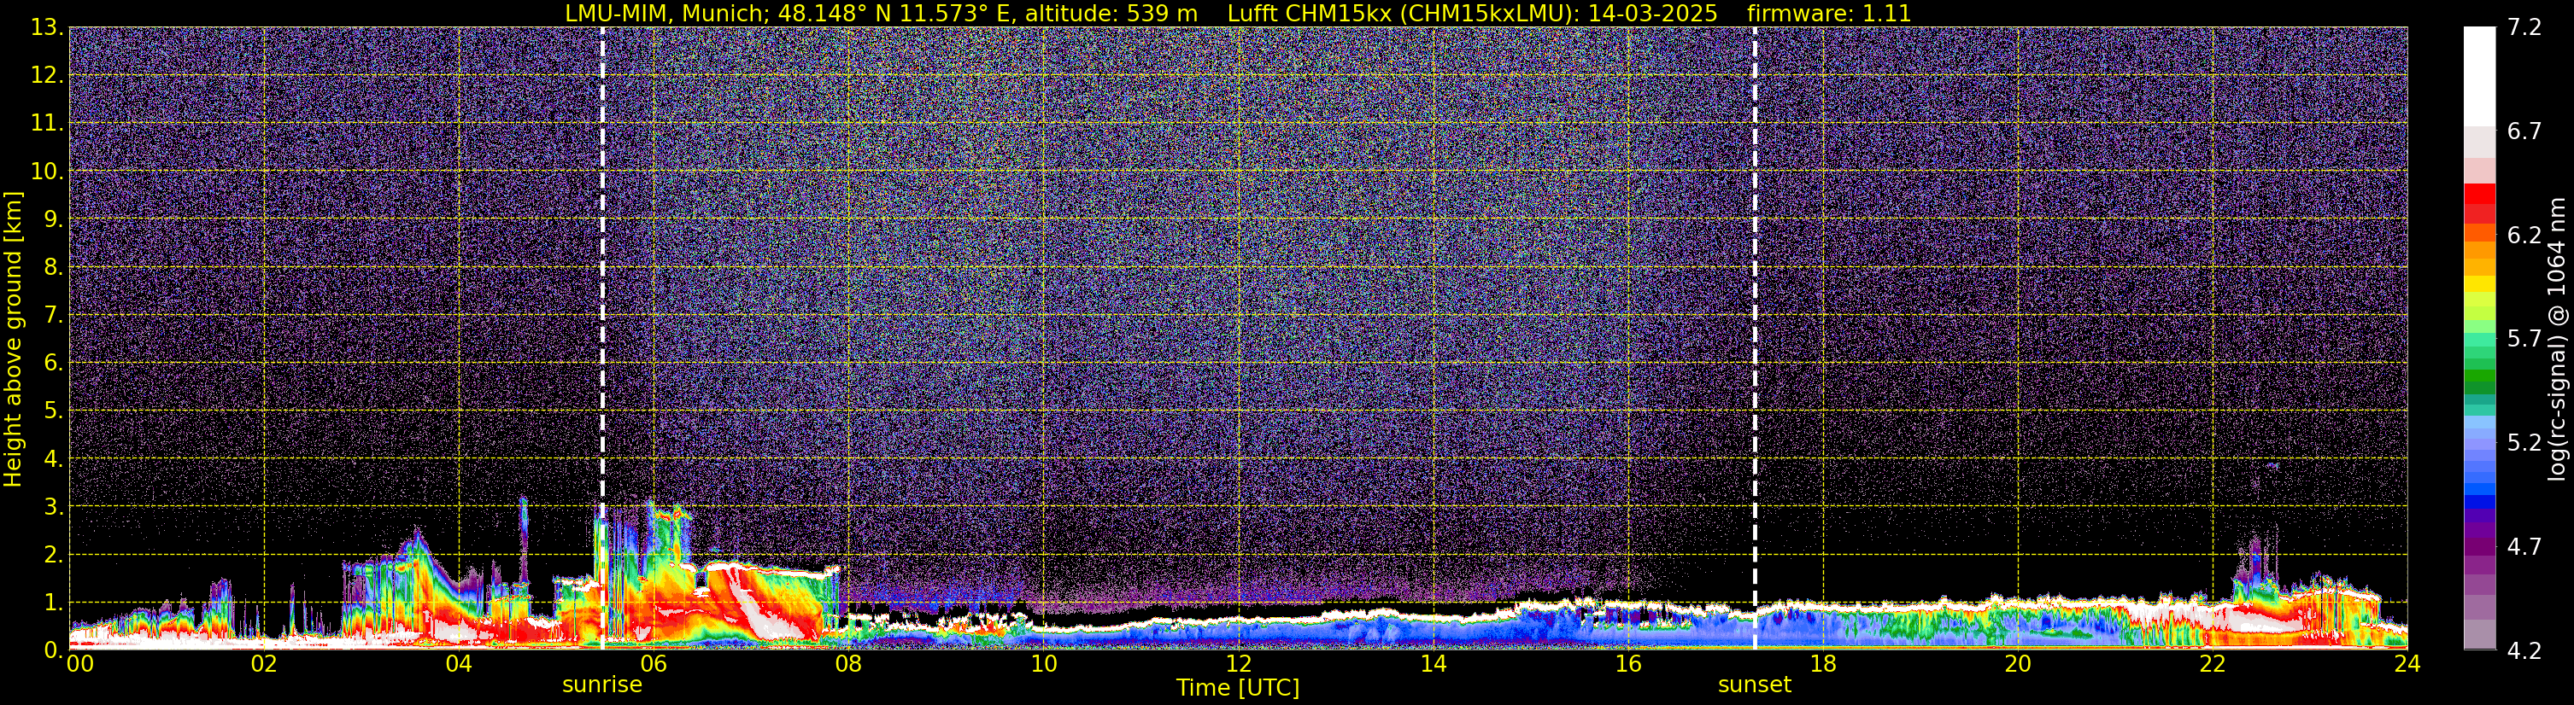The width and height of the screenshot is (2574, 705).
Task: Click the '4.' height axis tick label
Action: coord(52,458)
